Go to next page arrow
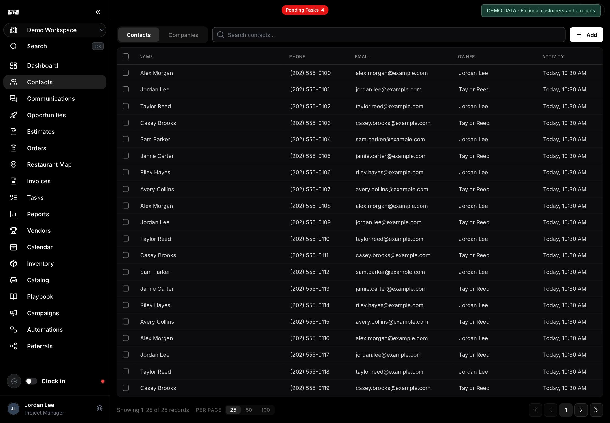The image size is (610, 423). point(581,410)
